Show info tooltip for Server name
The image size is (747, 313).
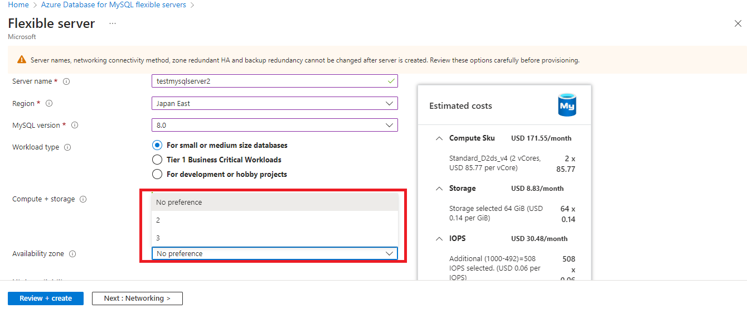(x=66, y=81)
